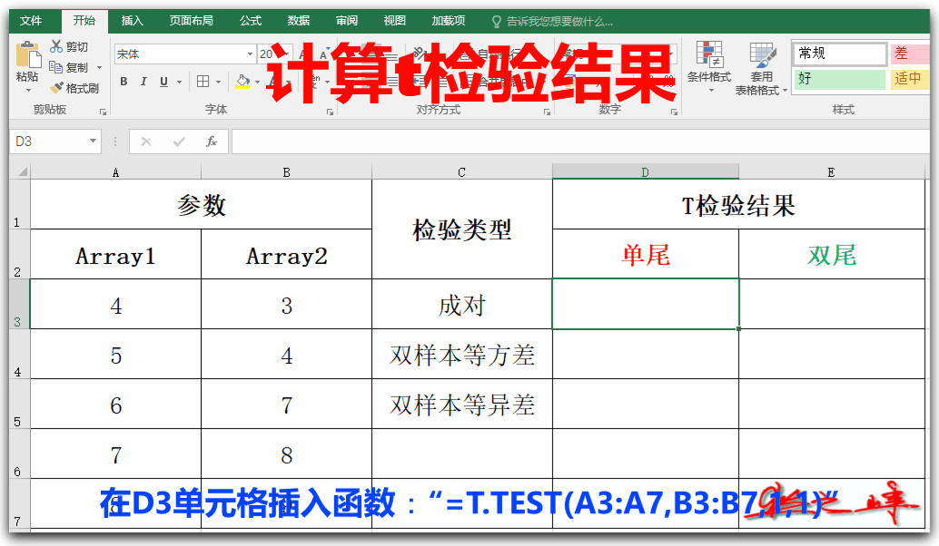Click the Insert Function fx icon

point(212,141)
